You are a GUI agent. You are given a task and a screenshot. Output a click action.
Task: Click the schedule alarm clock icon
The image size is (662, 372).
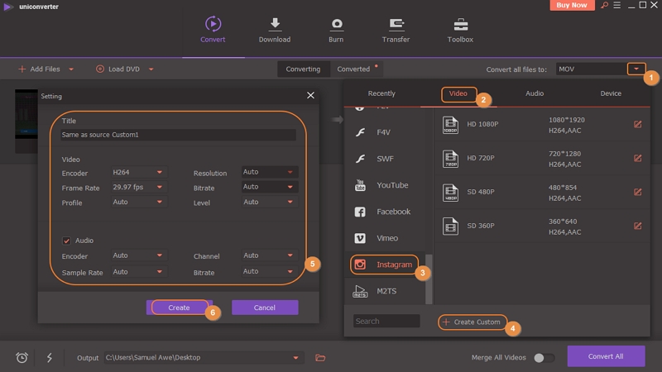tap(22, 358)
